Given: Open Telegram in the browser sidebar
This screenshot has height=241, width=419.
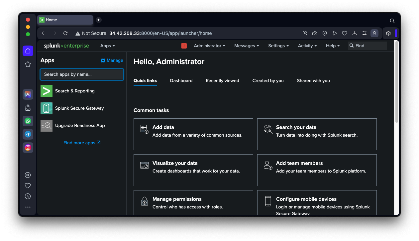Looking at the screenshot, I should (28, 134).
